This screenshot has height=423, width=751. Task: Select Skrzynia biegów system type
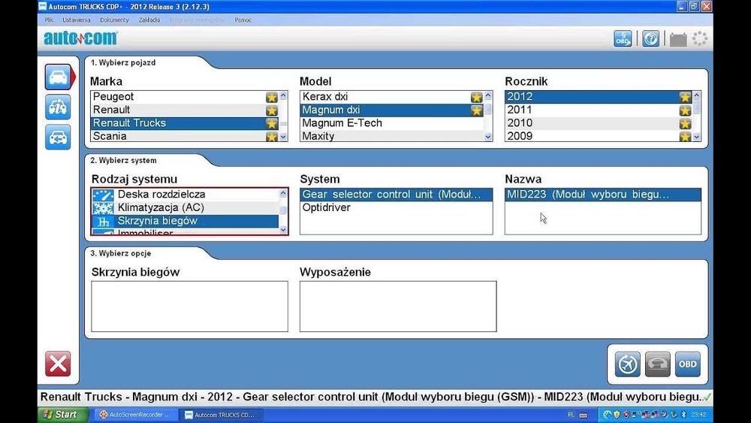tap(185, 221)
